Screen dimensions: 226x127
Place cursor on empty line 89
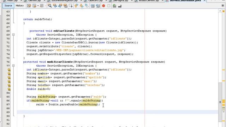[118, 112]
